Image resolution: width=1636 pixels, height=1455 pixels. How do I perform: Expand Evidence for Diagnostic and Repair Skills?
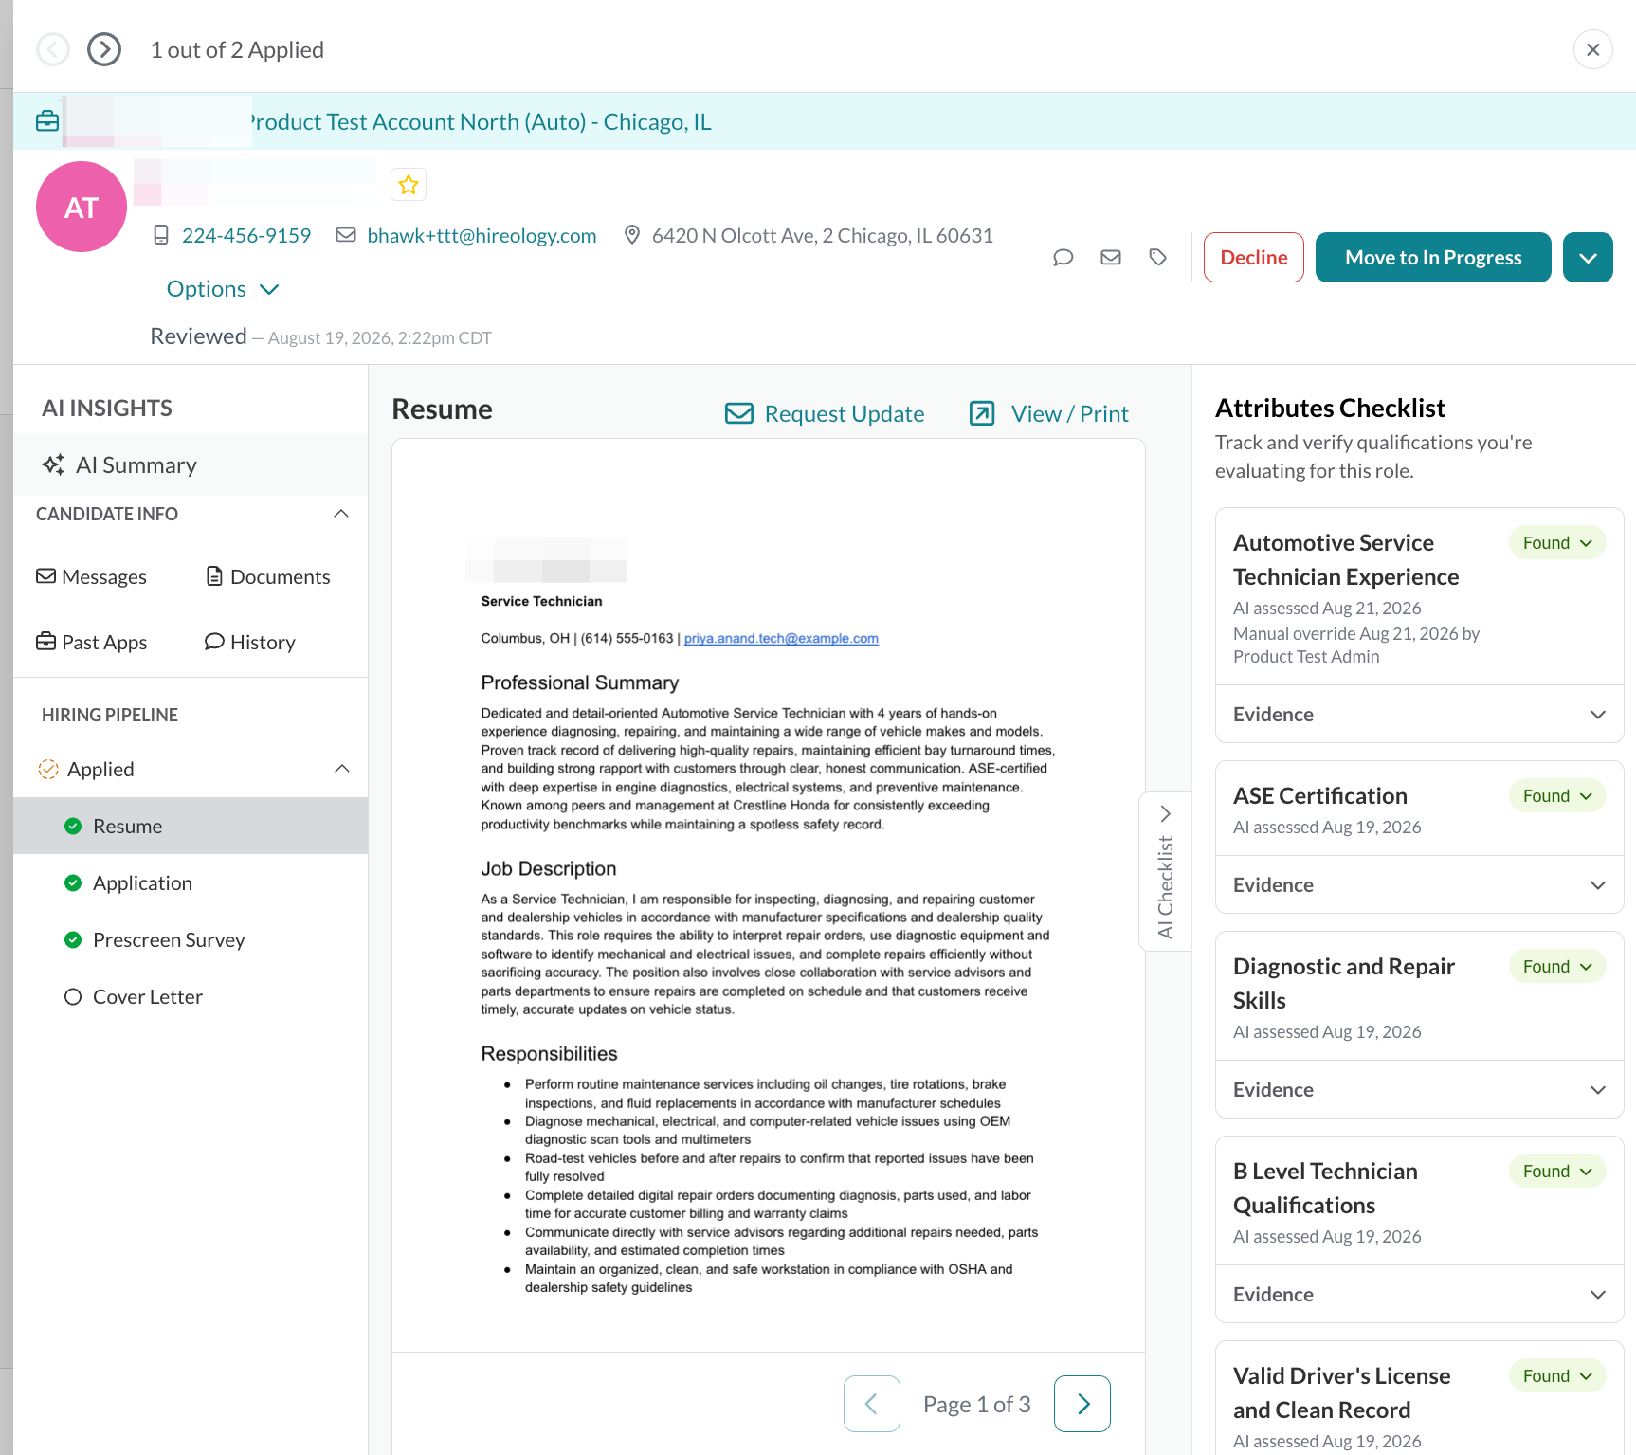[x=1420, y=1089]
